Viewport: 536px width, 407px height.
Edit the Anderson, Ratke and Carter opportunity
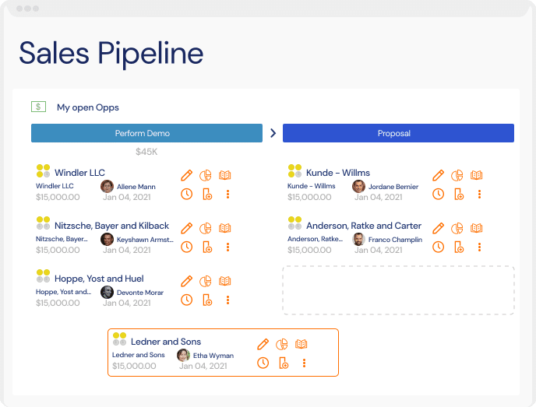pyautogui.click(x=439, y=228)
